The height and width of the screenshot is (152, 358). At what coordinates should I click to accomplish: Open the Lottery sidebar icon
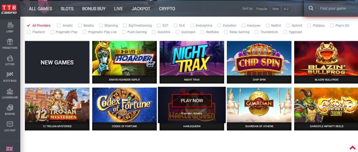[x=10, y=58]
